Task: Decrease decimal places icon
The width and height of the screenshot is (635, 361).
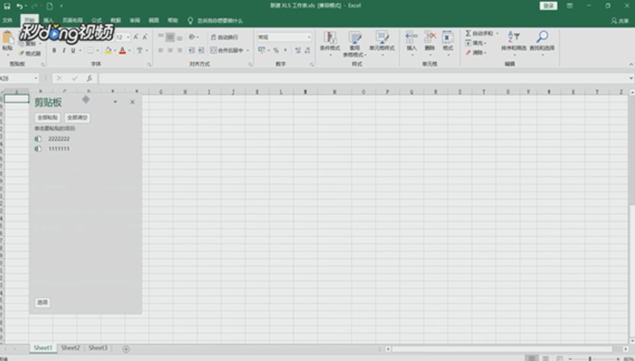Action: tap(307, 51)
